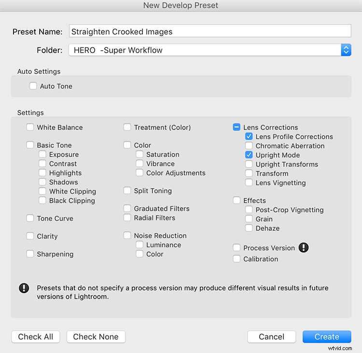Image resolution: width=362 pixels, height=353 pixels.
Task: Enable Chromatic Aberration checkbox
Action: coord(249,145)
